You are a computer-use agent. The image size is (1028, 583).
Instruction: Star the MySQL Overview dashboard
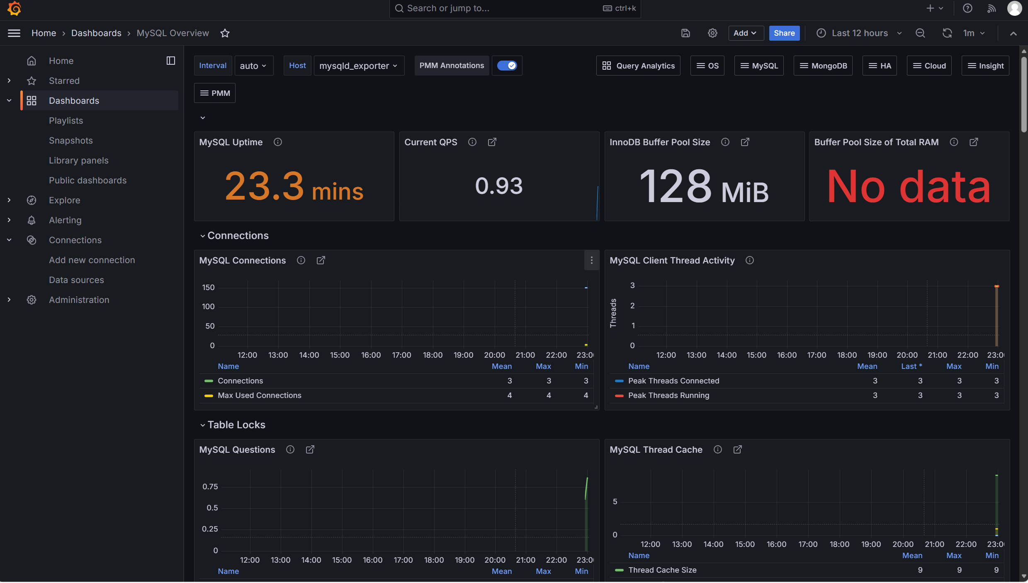[x=225, y=33]
